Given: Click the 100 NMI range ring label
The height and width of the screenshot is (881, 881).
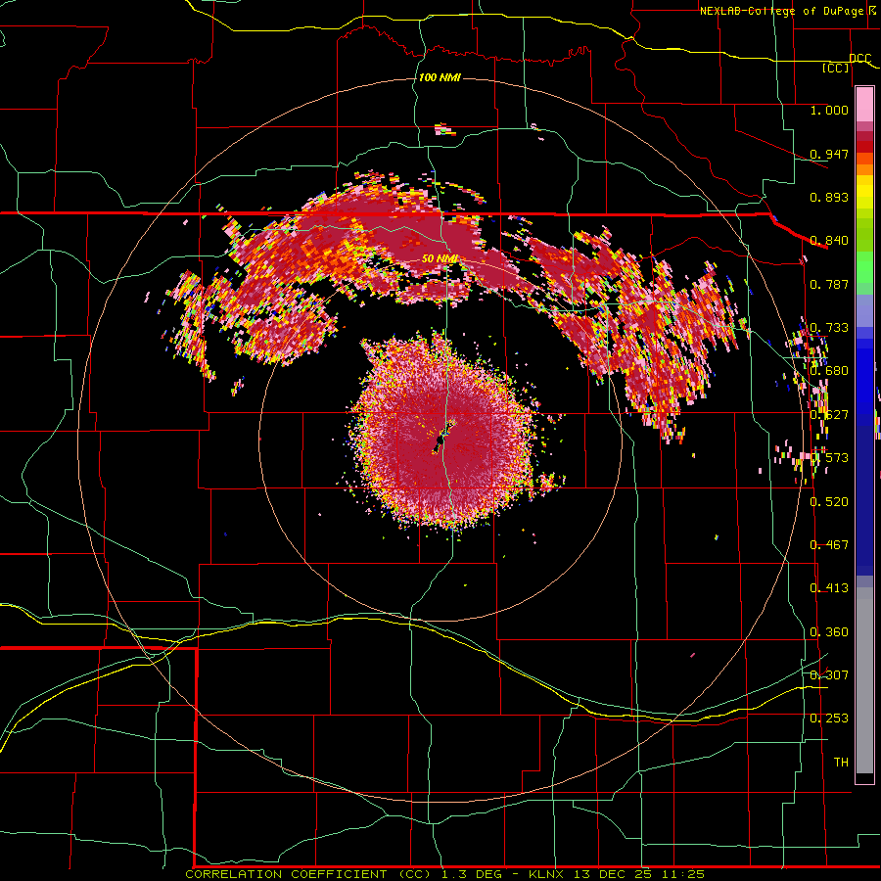Looking at the screenshot, I should tap(440, 77).
